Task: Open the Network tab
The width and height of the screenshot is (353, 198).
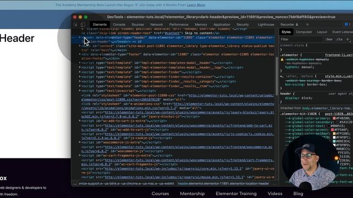Action: point(157,24)
